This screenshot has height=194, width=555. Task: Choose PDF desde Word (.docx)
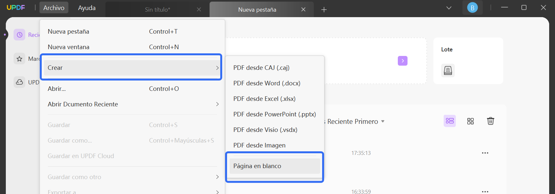click(x=267, y=83)
